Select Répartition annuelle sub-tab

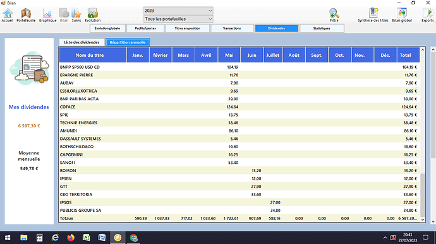[x=128, y=42]
